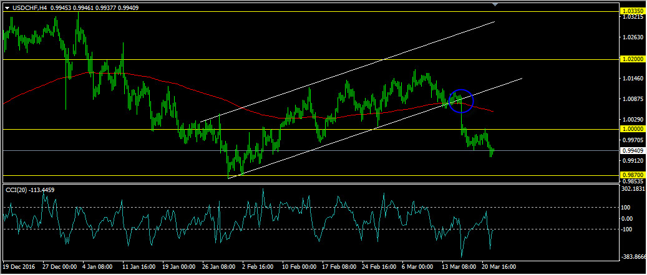Image resolution: width=647 pixels, height=275 pixels.
Task: Click the 0.99120 price scale value
Action: [x=633, y=160]
